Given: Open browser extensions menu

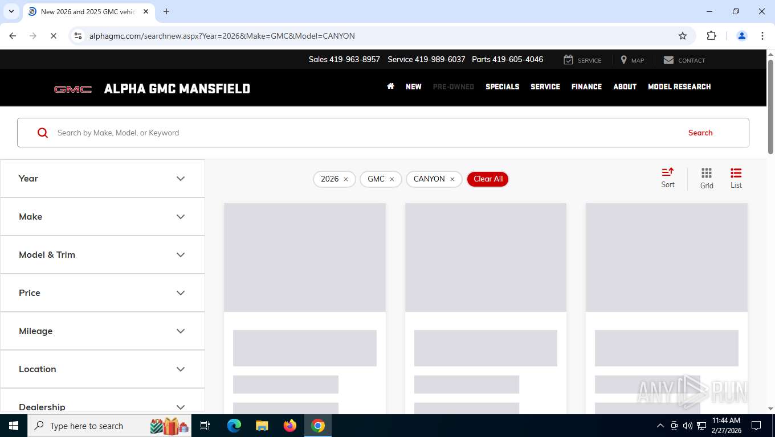Looking at the screenshot, I should pos(711,36).
